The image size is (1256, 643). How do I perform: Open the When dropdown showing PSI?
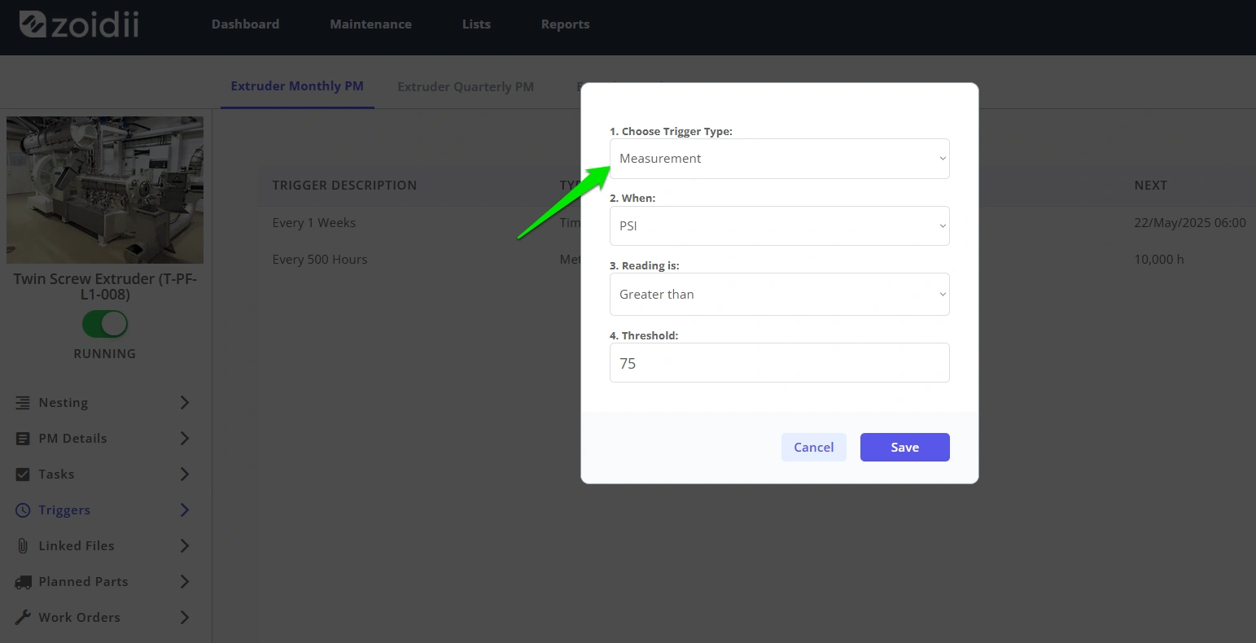[779, 225]
